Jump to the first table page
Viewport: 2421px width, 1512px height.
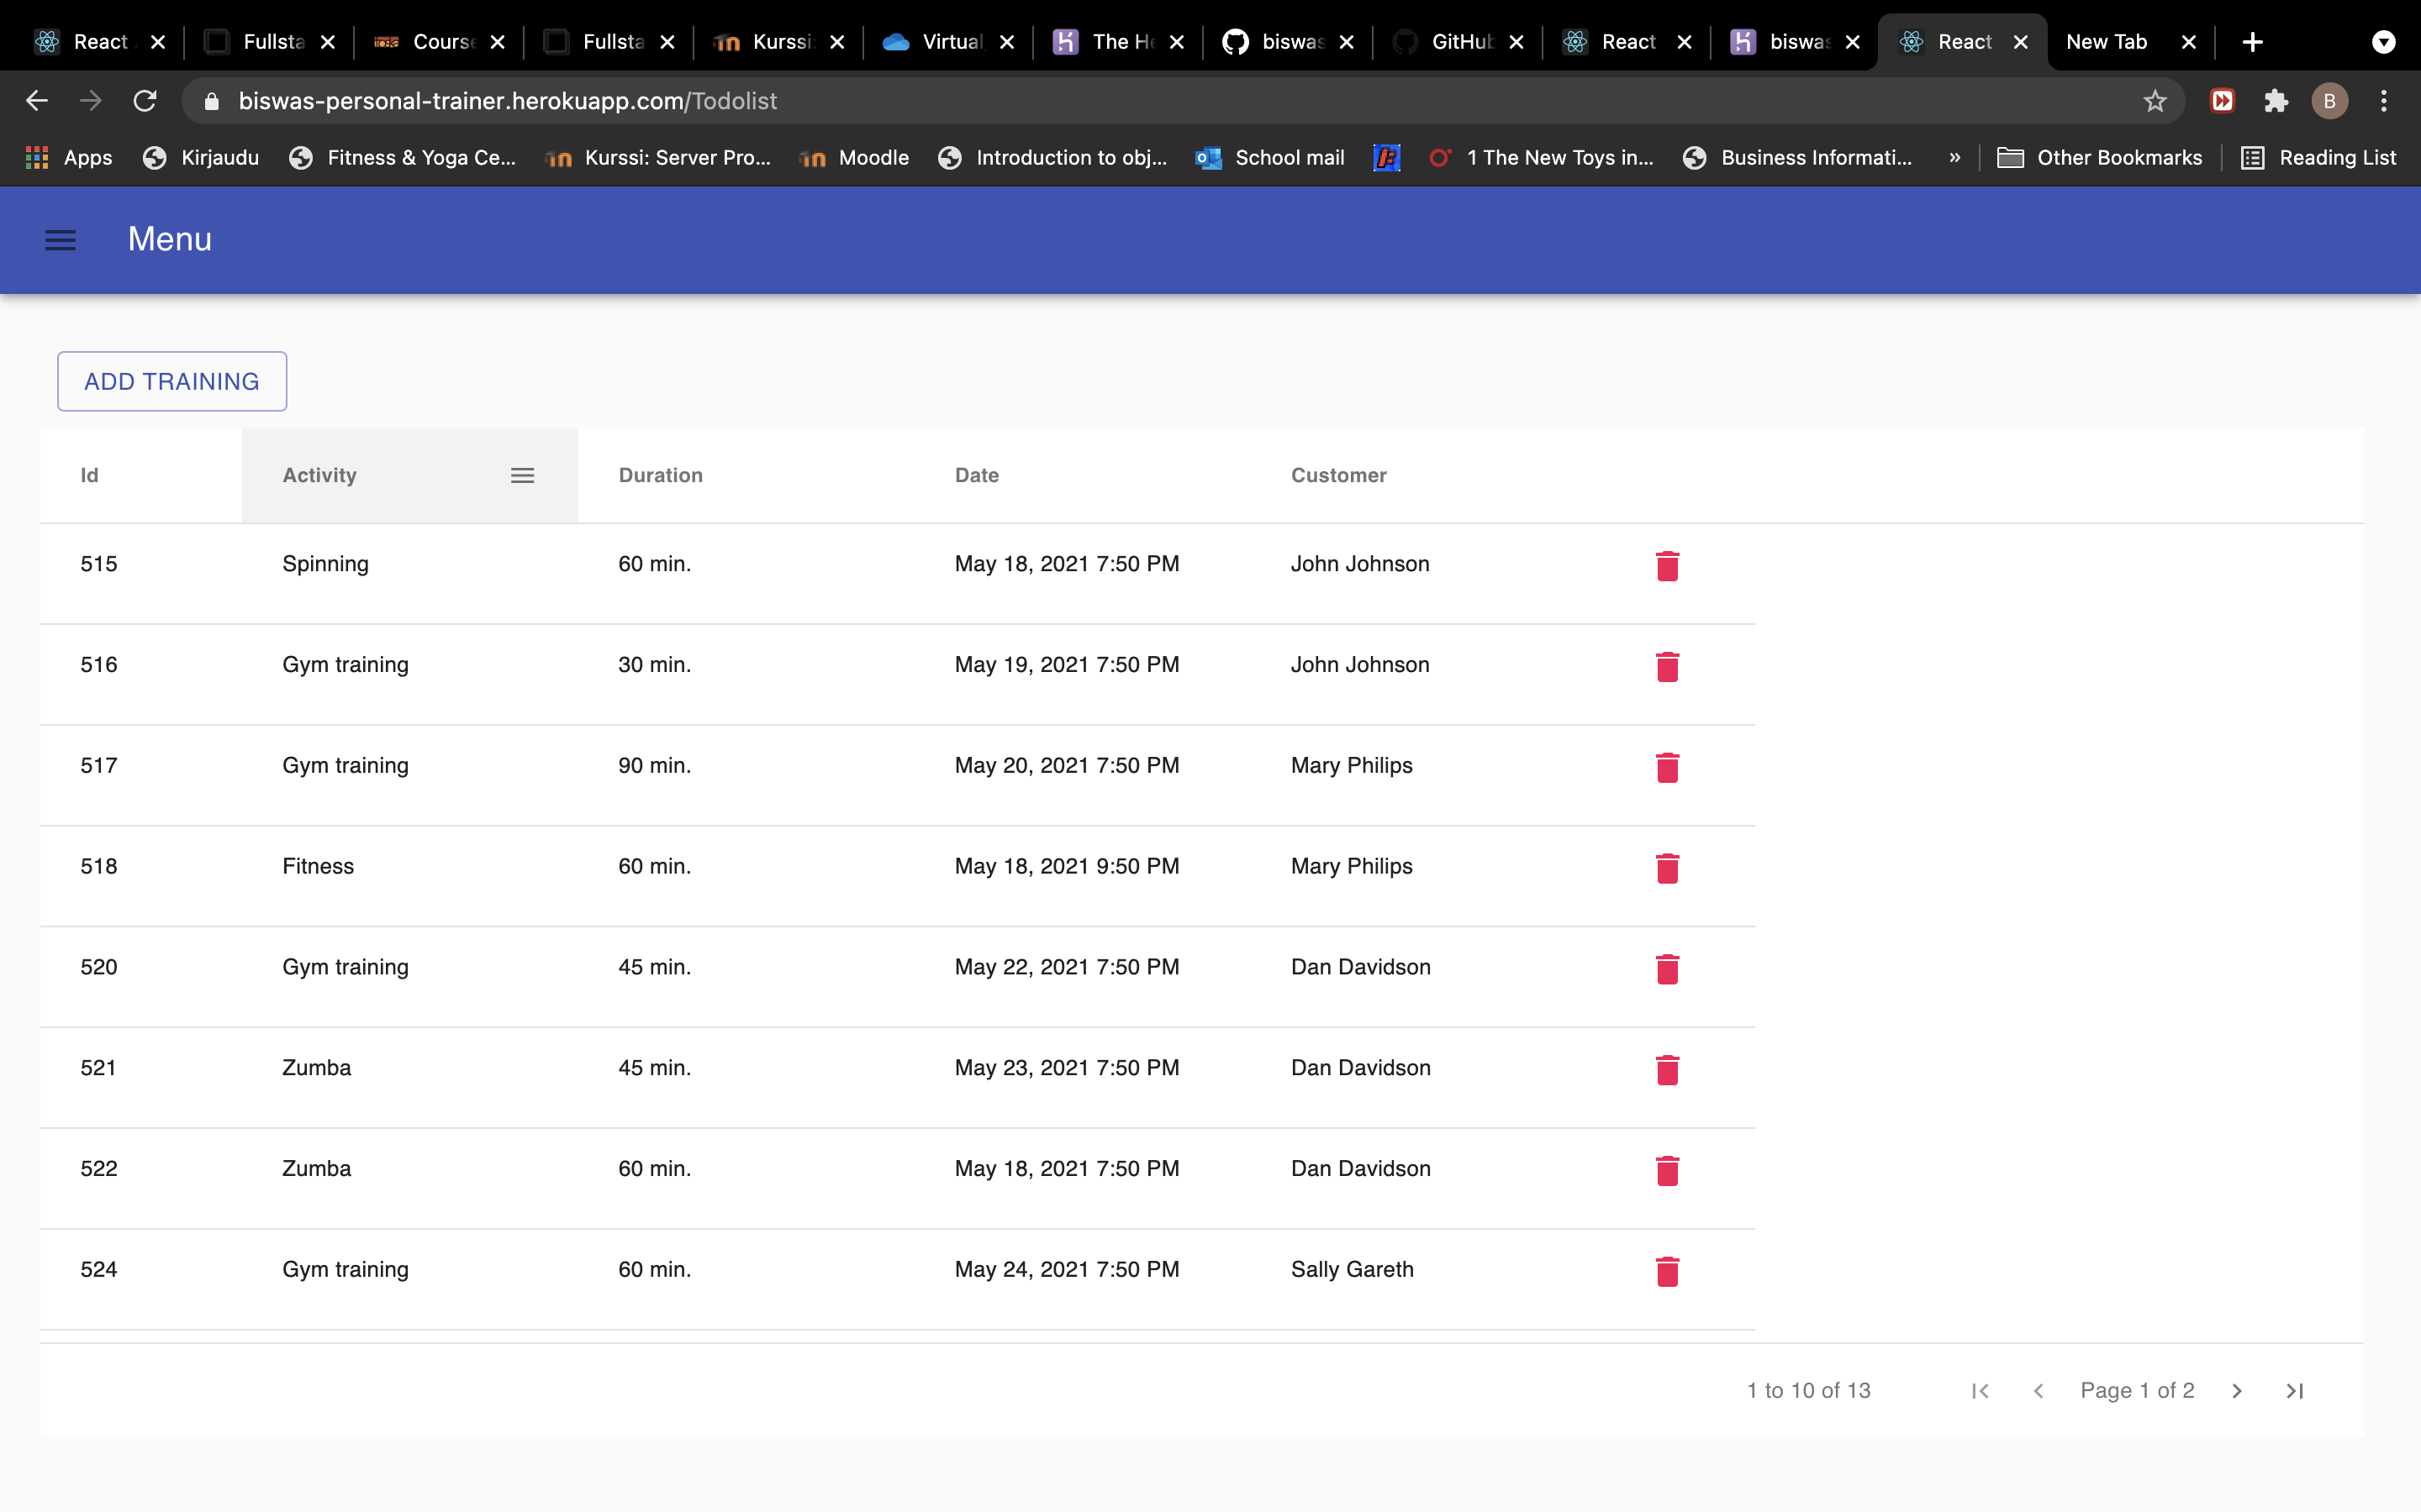[x=1980, y=1391]
